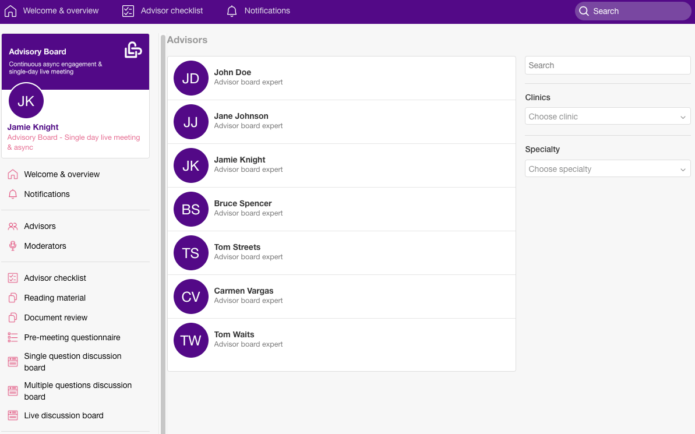Image resolution: width=695 pixels, height=434 pixels.
Task: Select the Bruce Spencer name text
Action: [x=243, y=203]
